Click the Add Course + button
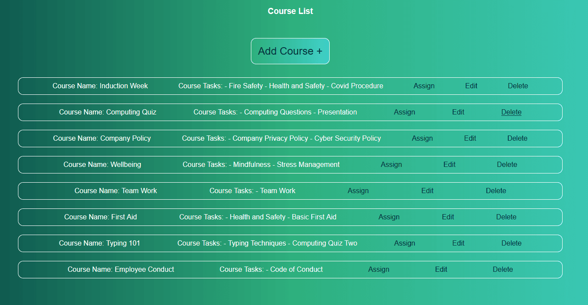Image resolution: width=588 pixels, height=305 pixels. 290,51
